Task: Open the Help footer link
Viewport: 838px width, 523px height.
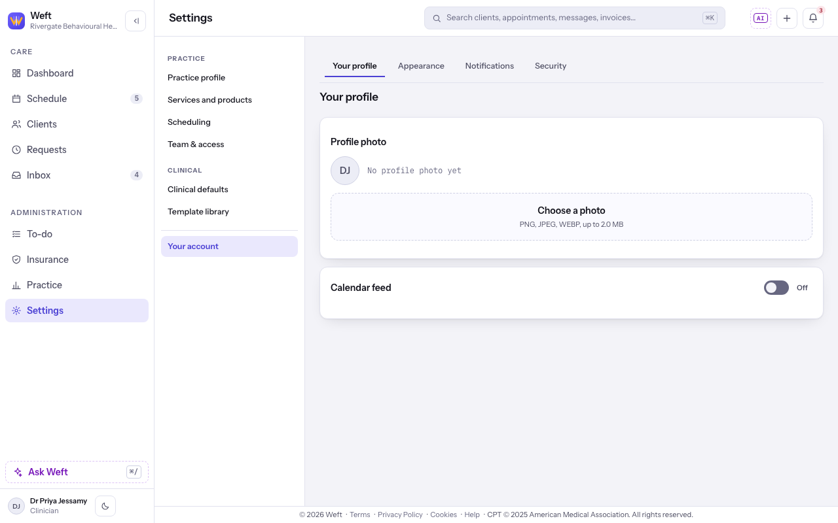Action: point(472,515)
